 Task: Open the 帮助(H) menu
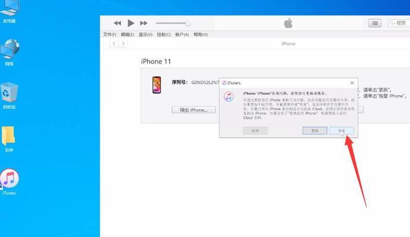click(x=201, y=34)
